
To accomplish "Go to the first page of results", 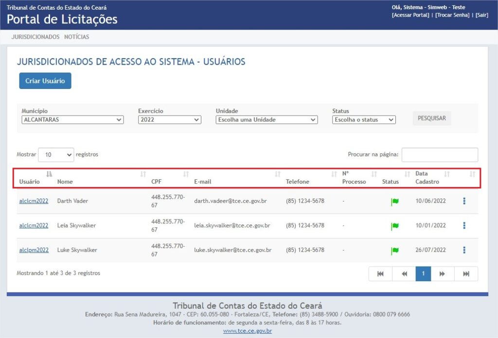I will 380,274.
